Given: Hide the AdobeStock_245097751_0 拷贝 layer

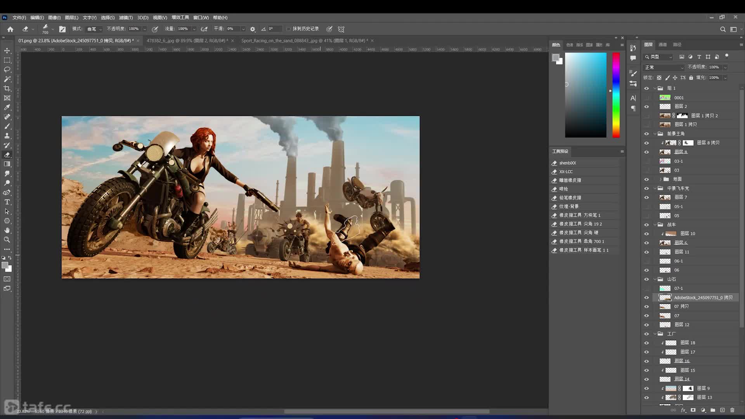Looking at the screenshot, I should pyautogui.click(x=646, y=298).
